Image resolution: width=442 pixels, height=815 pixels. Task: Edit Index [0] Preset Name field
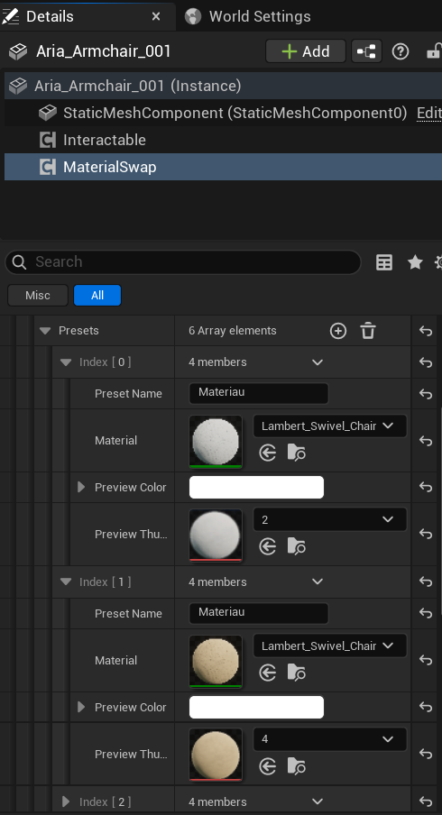259,393
